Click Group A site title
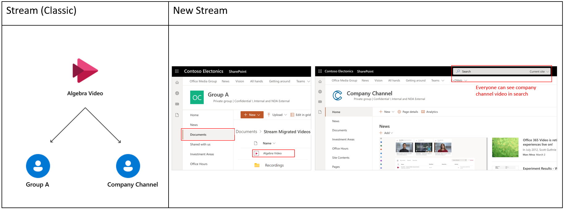Image resolution: width=564 pixels, height=209 pixels. click(x=218, y=95)
